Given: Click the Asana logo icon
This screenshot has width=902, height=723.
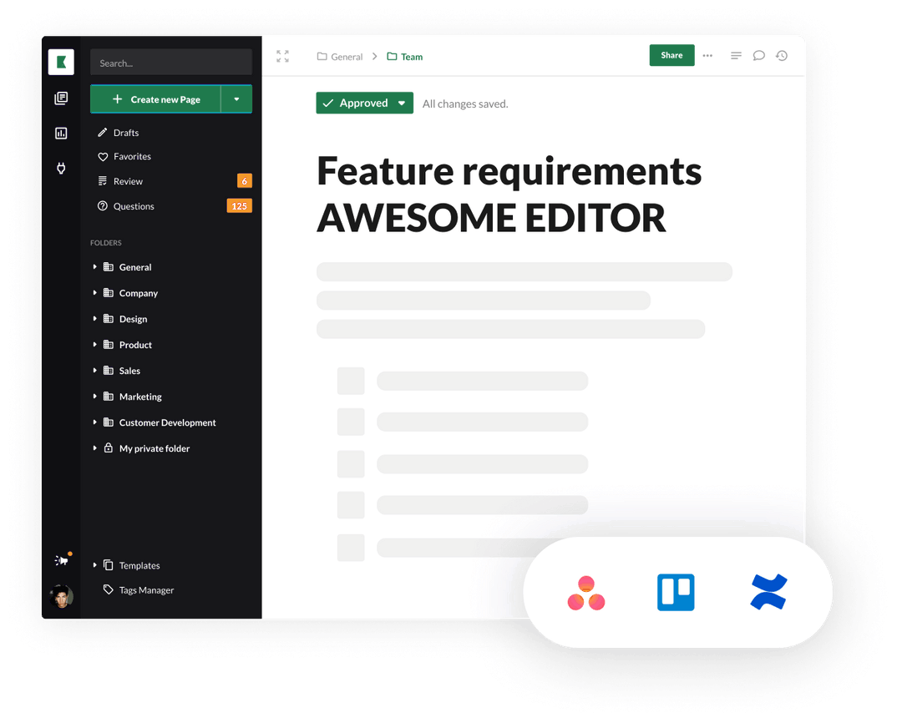Looking at the screenshot, I should coord(586,593).
